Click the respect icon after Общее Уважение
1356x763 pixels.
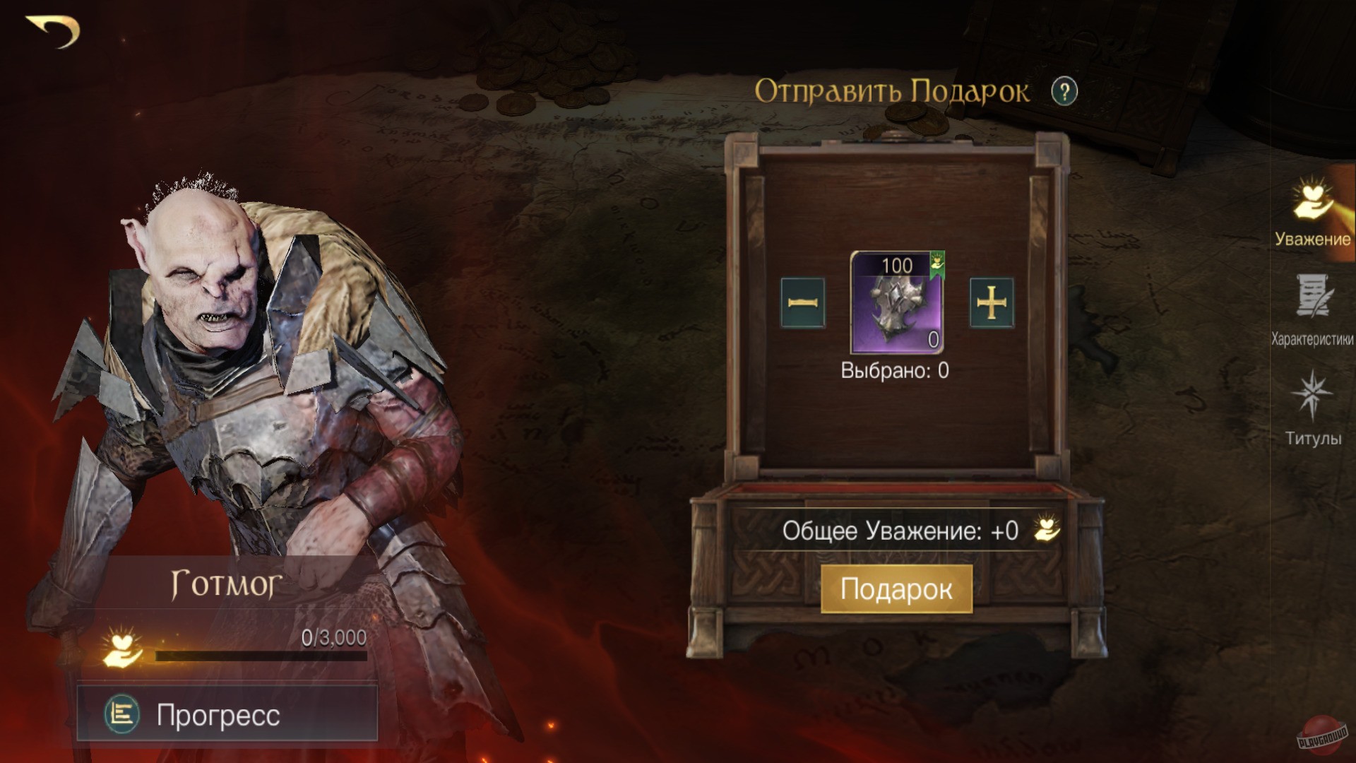1047,529
